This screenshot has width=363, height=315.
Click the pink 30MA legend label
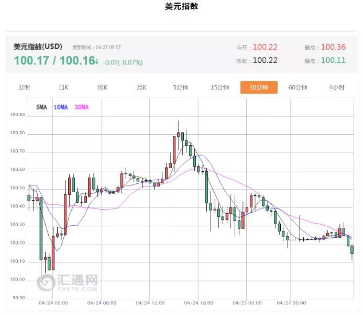(82, 107)
